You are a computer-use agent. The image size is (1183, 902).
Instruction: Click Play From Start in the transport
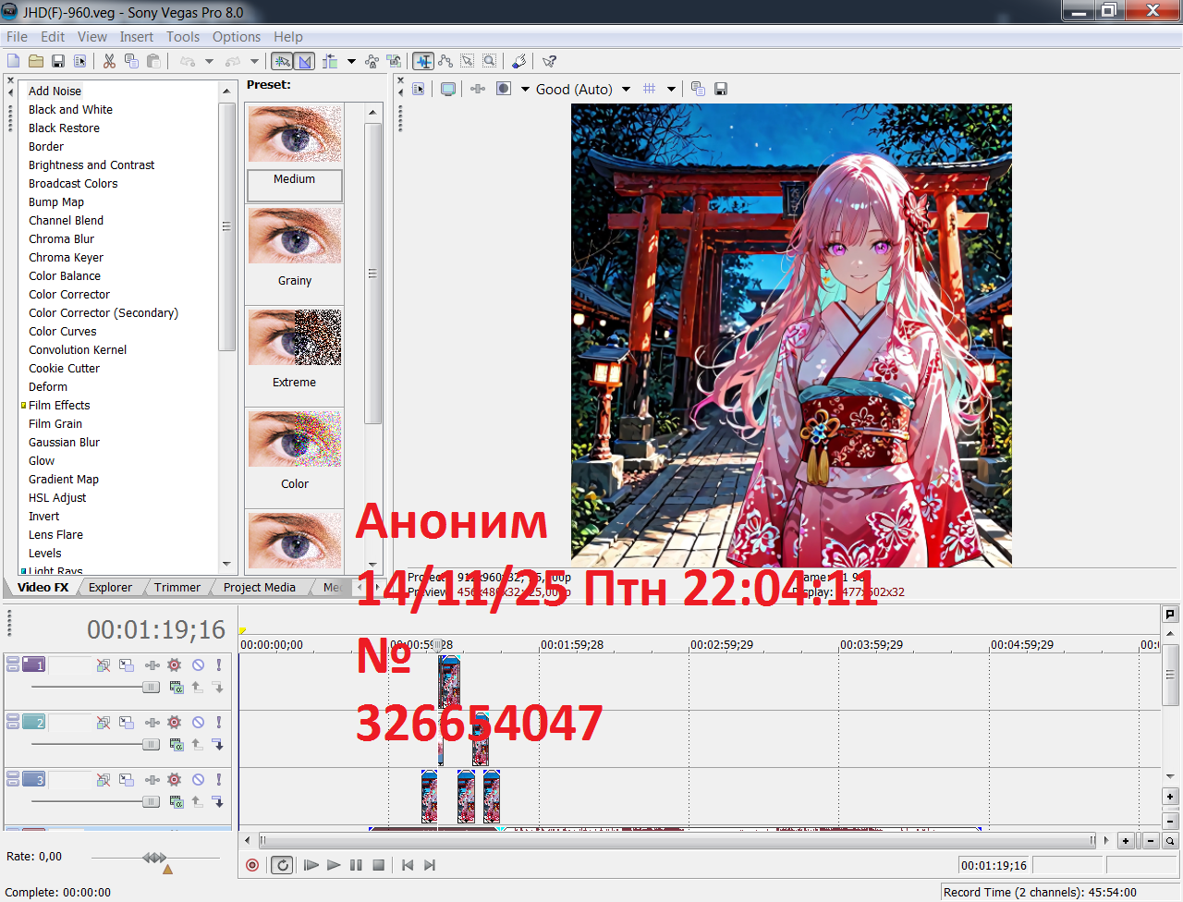point(311,865)
